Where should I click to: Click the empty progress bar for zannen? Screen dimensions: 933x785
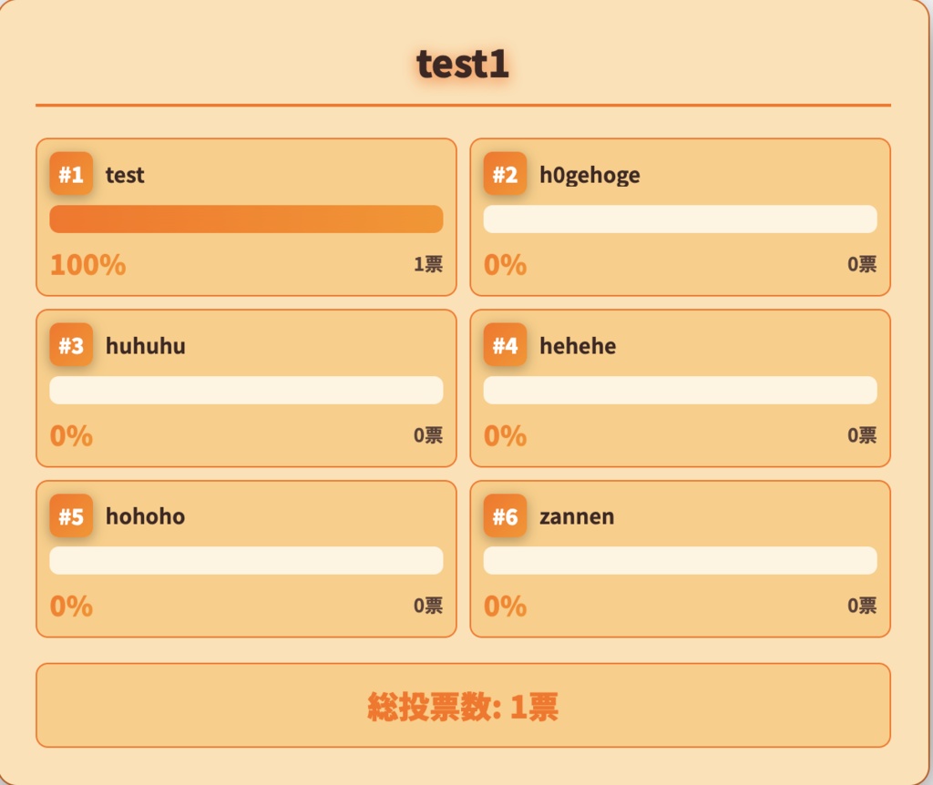point(680,561)
